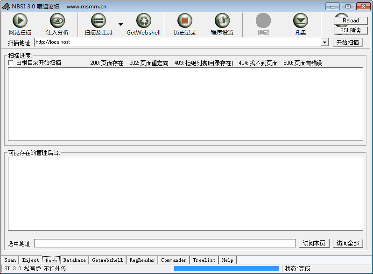Open the RegReader tab

coord(142,260)
